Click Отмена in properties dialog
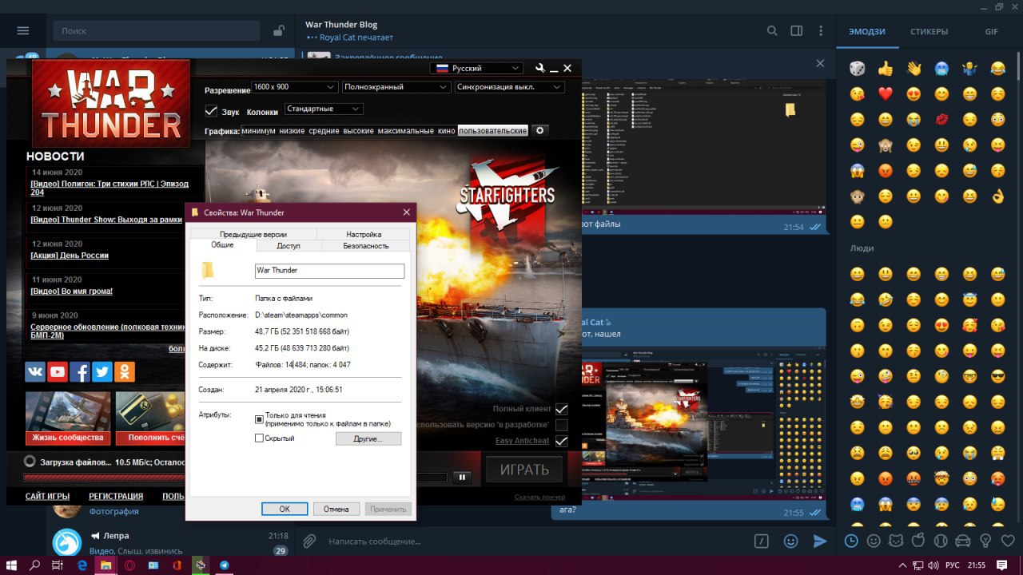The image size is (1023, 575). [336, 509]
